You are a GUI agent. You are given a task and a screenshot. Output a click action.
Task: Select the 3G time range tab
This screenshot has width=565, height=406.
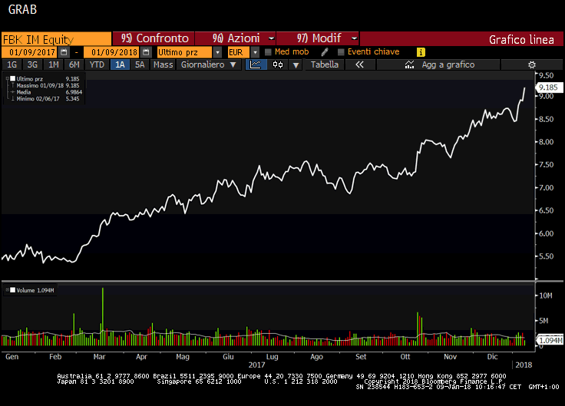[x=32, y=64]
